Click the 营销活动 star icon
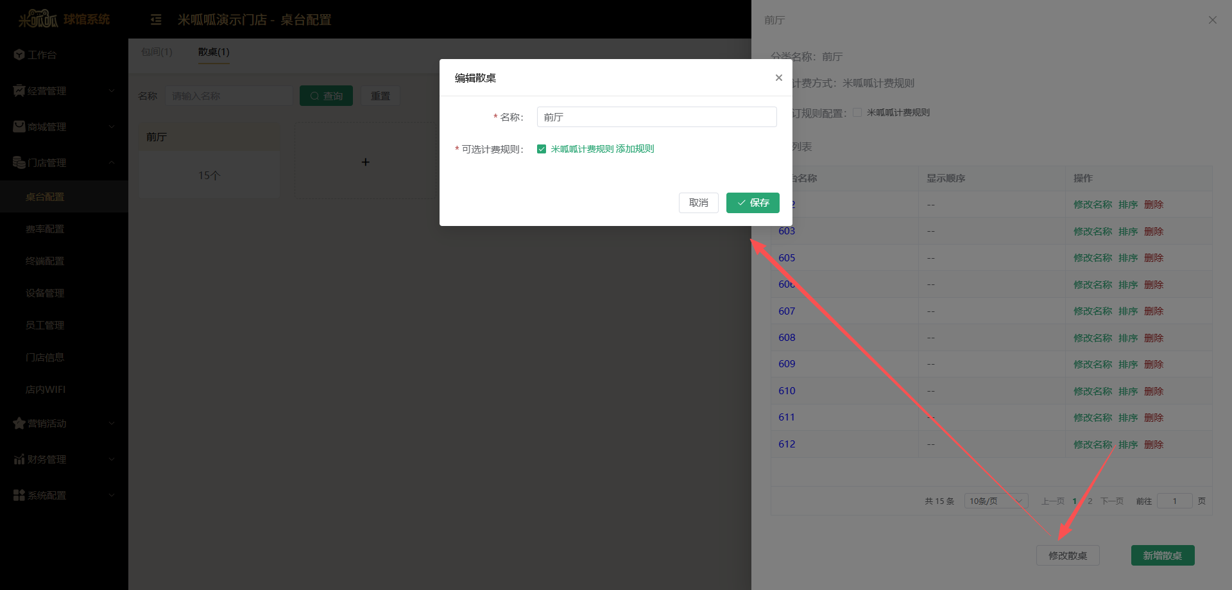The width and height of the screenshot is (1232, 590). [x=19, y=423]
